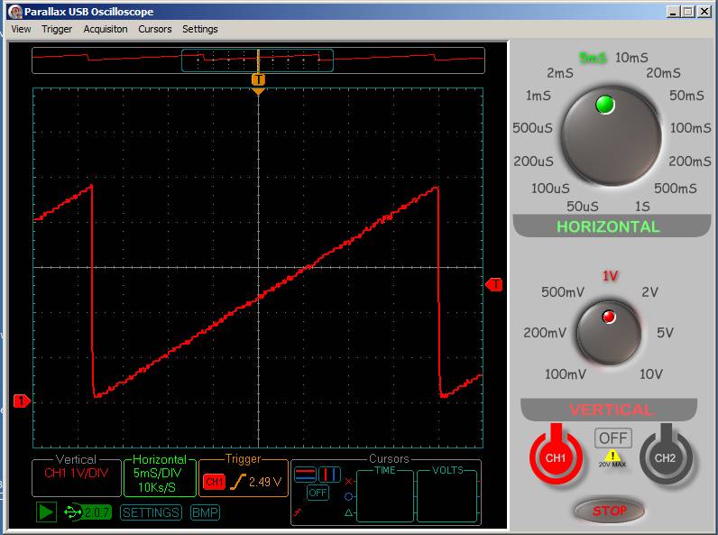Click the OFF button between channels
The width and height of the screenshot is (718, 535).
613,438
